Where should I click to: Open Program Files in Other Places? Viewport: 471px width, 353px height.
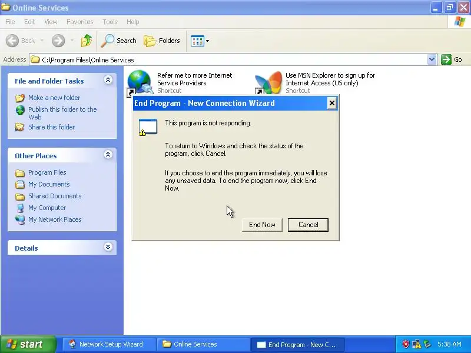(47, 172)
